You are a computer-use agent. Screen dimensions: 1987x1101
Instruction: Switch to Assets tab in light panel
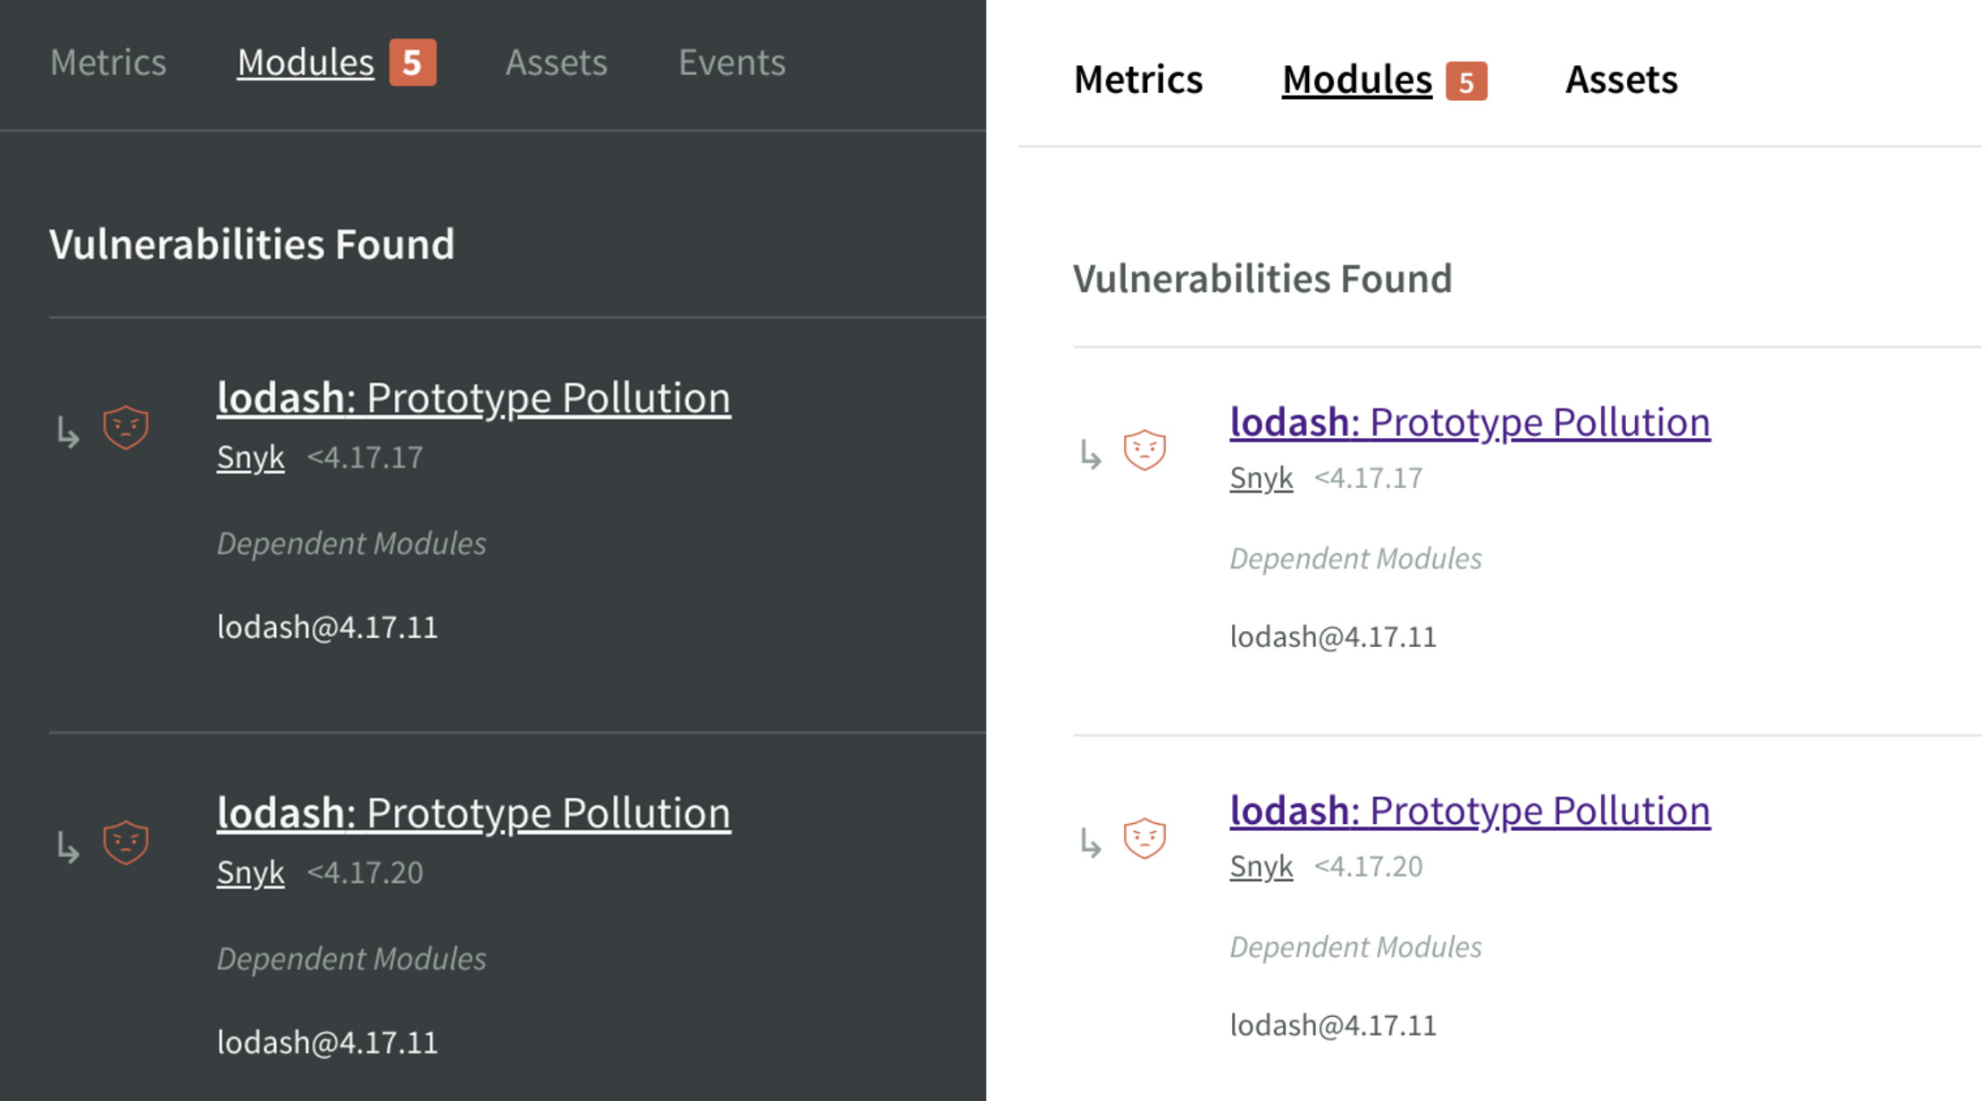click(x=1621, y=80)
